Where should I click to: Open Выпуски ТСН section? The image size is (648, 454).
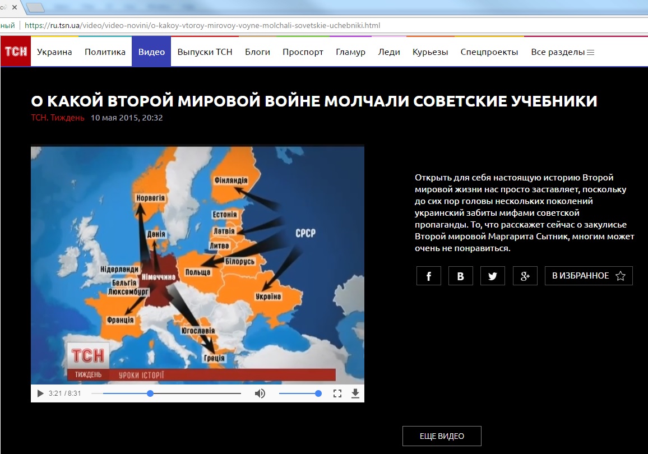[205, 52]
